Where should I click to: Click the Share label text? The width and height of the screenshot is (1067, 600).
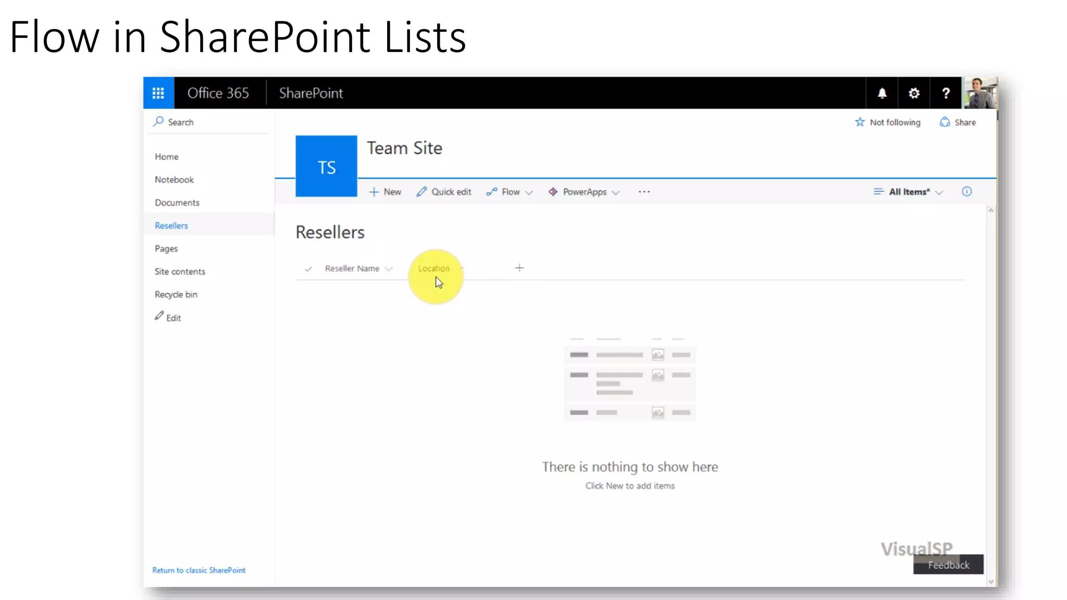(965, 122)
